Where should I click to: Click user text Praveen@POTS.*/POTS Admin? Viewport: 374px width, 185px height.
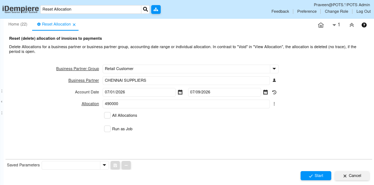click(x=342, y=5)
